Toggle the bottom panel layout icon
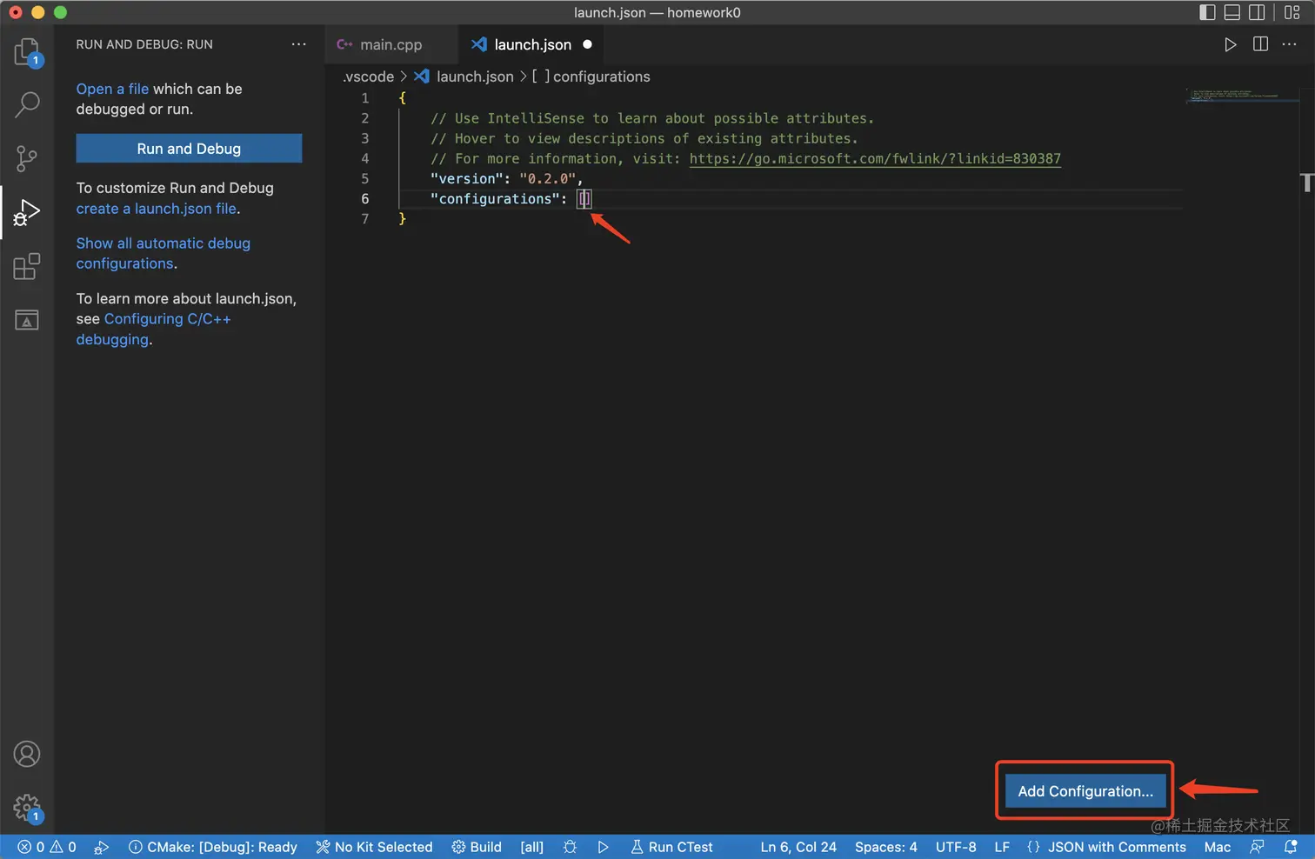This screenshot has width=1315, height=859. (1232, 12)
